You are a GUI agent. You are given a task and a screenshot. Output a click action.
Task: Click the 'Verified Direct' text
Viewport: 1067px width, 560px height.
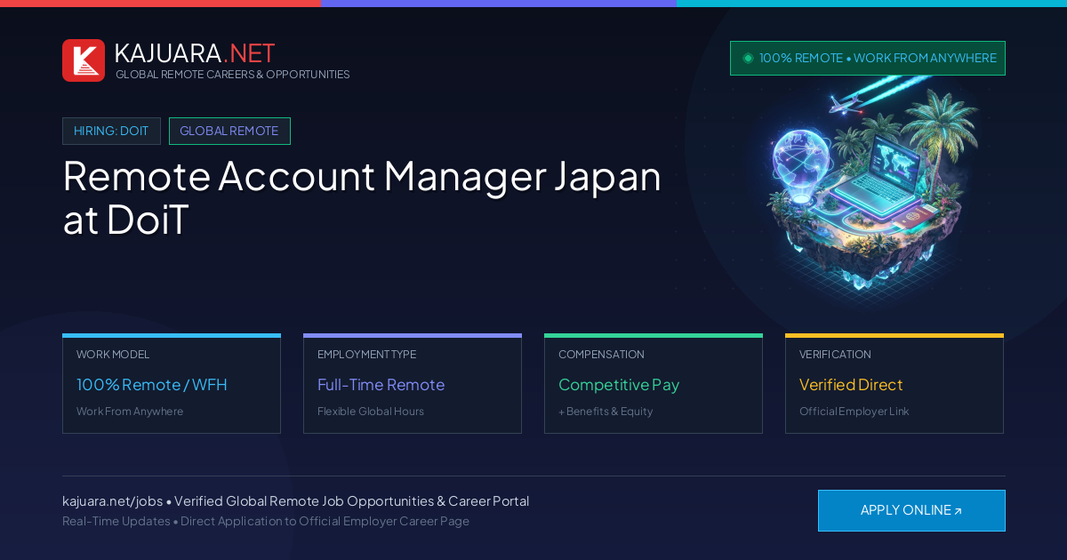tap(851, 385)
